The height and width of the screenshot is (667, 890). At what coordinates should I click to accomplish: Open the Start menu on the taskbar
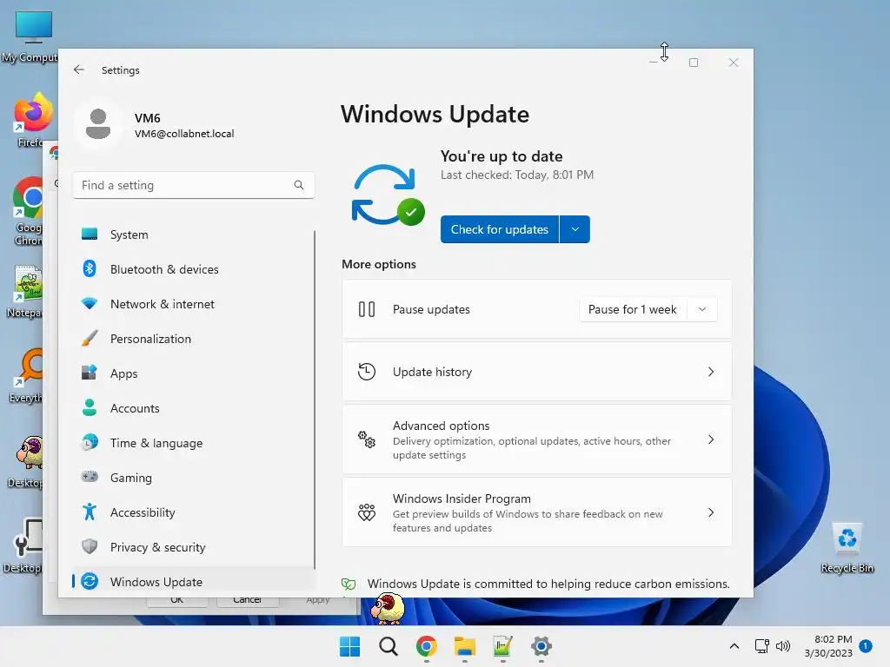click(349, 646)
